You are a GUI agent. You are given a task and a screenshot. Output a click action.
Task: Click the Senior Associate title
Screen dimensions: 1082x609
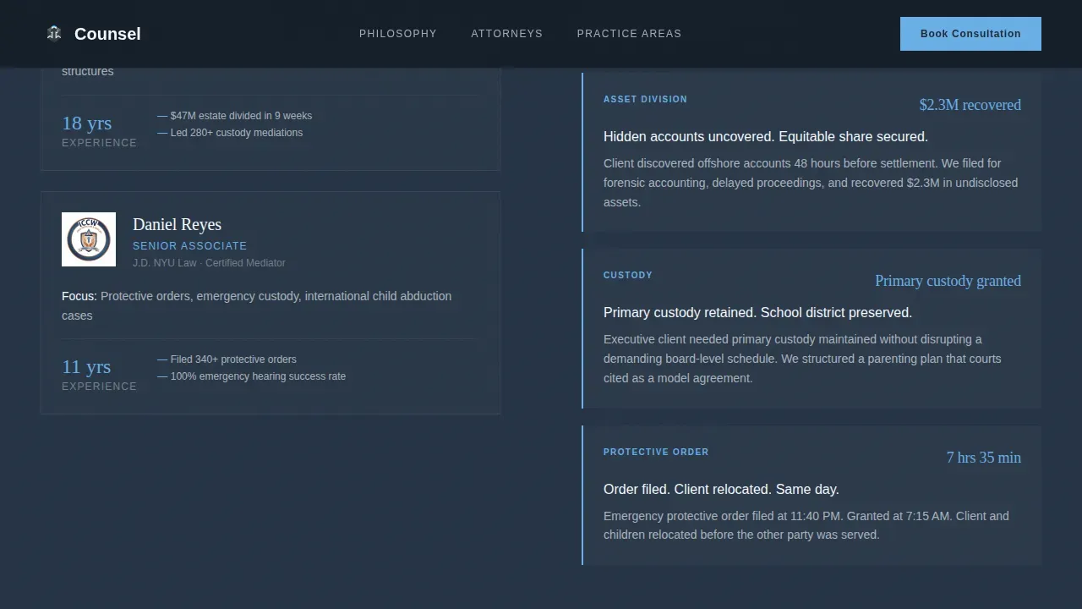[190, 246]
